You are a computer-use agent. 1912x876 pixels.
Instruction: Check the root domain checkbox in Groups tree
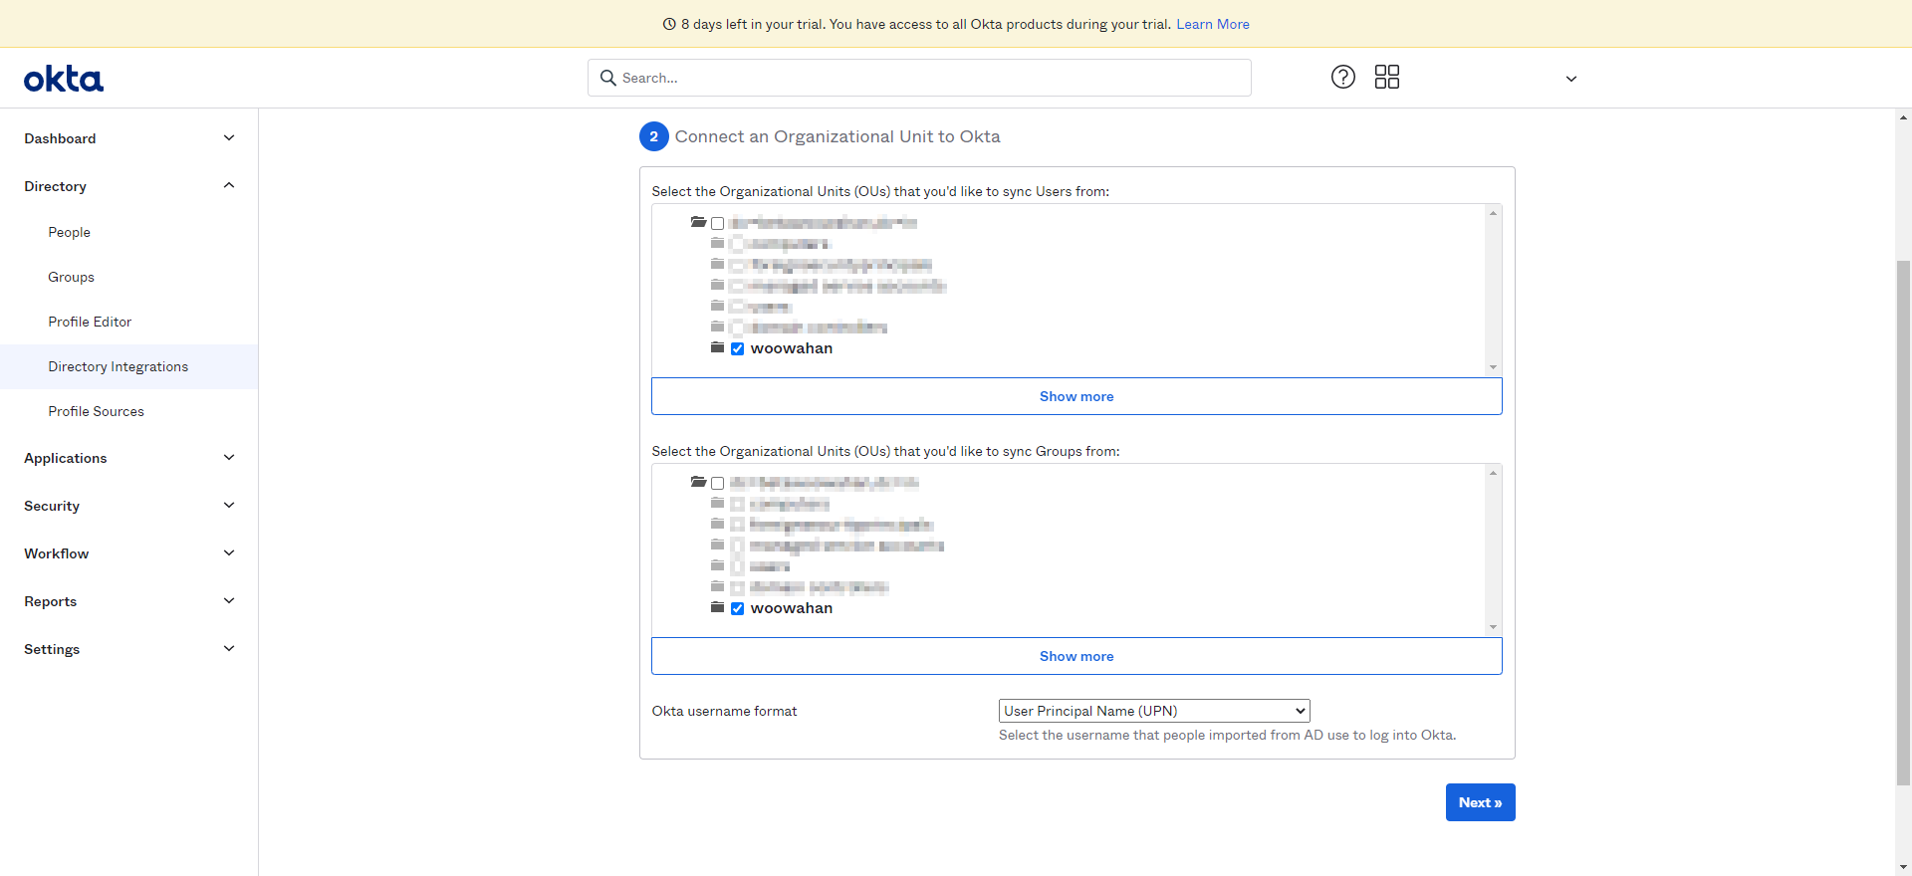[717, 483]
